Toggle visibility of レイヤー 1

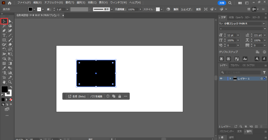tap(221, 78)
